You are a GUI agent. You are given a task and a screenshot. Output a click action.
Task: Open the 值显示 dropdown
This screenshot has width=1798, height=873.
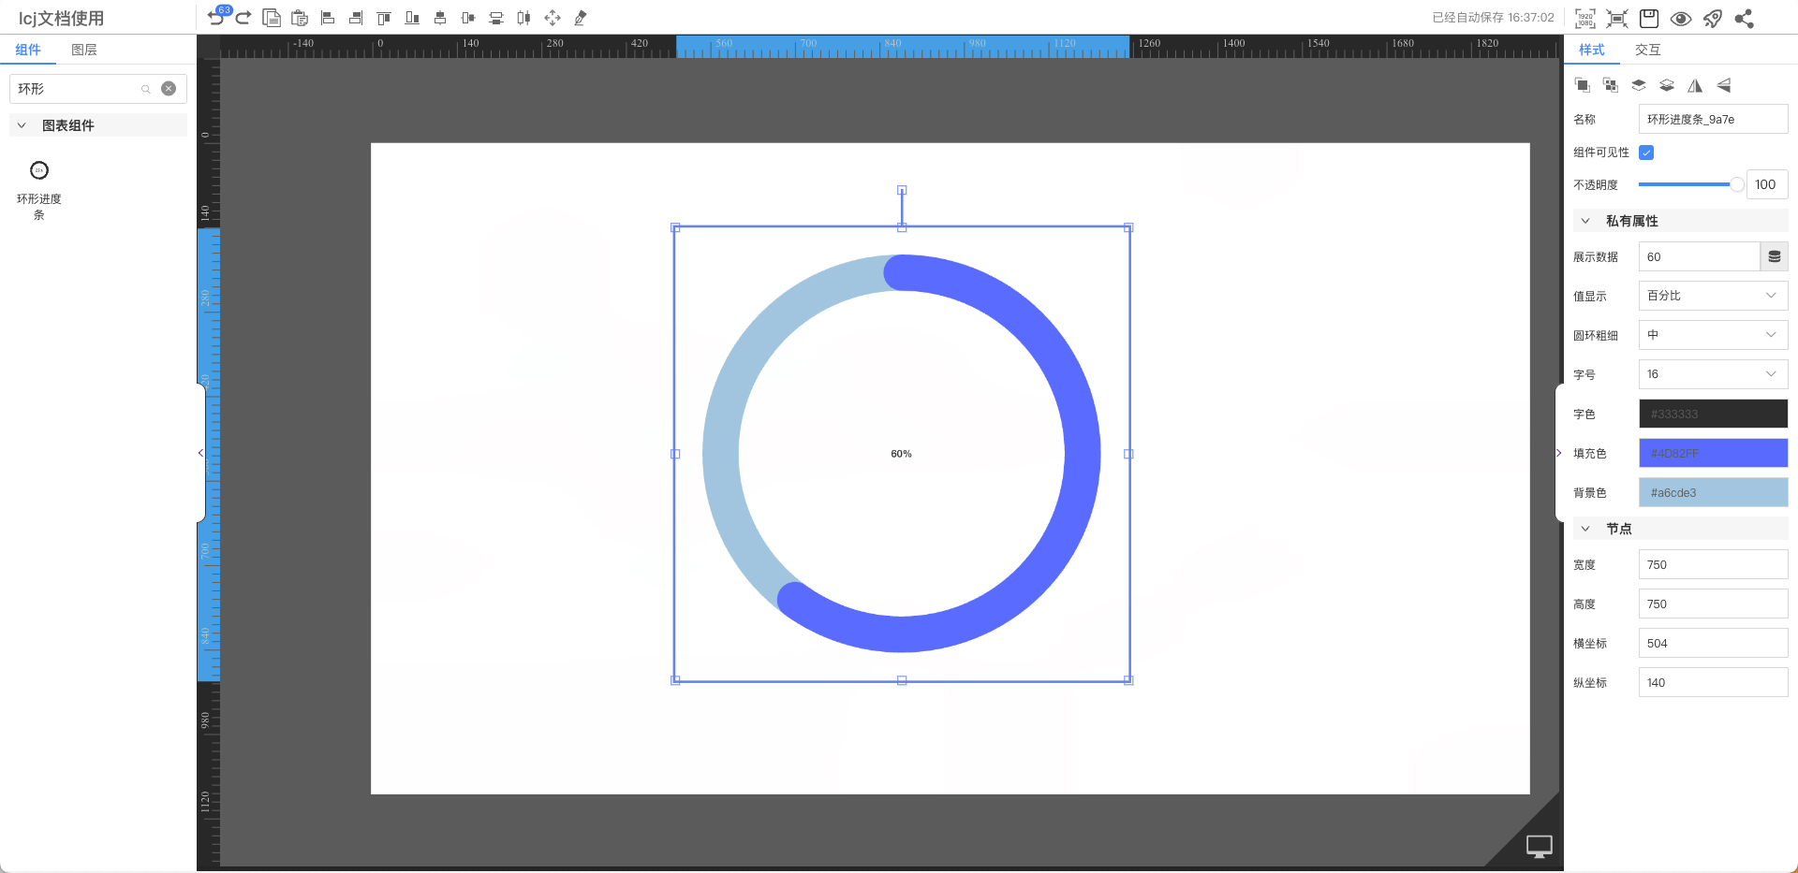tap(1713, 296)
